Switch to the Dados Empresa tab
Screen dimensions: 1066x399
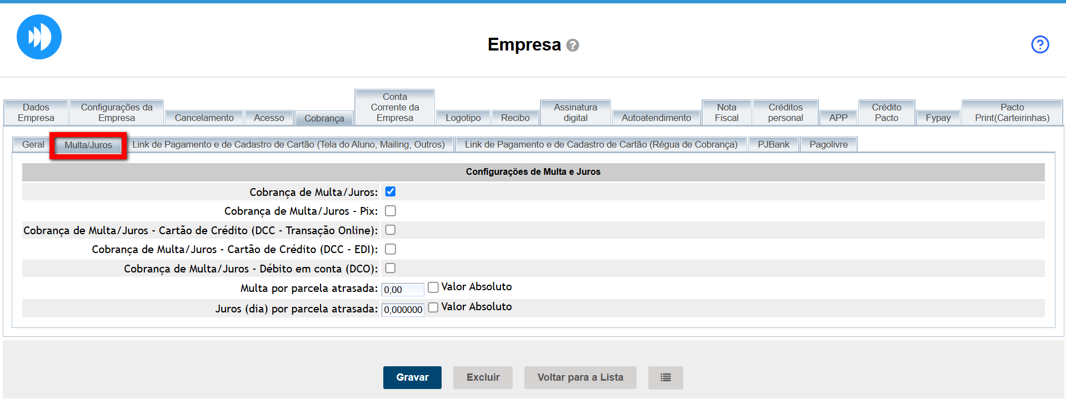tap(36, 113)
